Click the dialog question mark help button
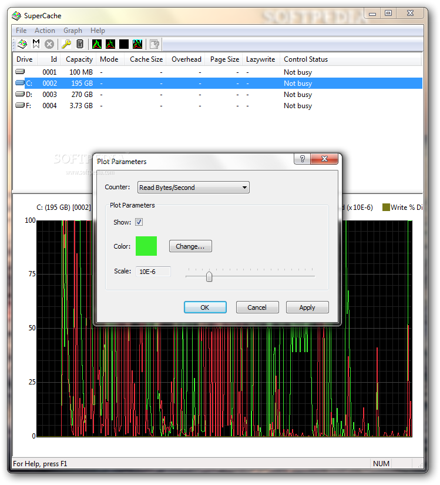 coord(303,159)
